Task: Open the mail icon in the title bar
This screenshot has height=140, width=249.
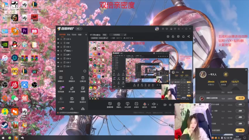Action: [x=163, y=29]
